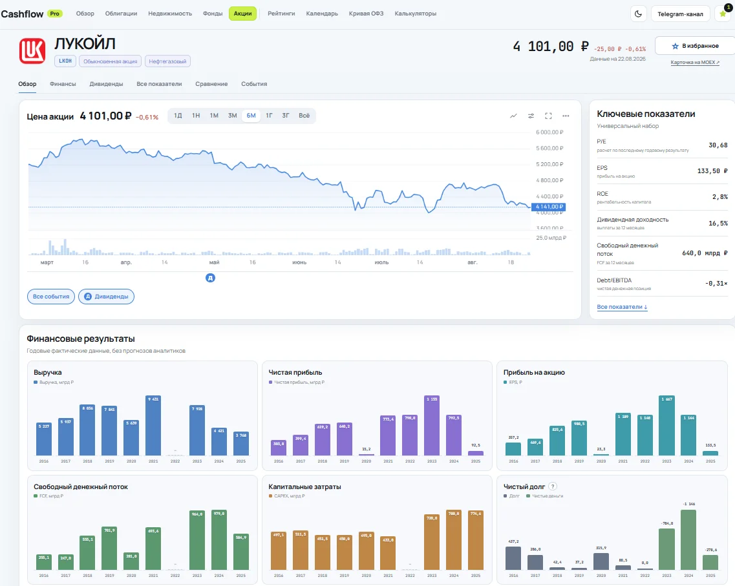Click 2023 bar in Прибыль на акцию chart
This screenshot has width=735, height=586.
[666, 425]
